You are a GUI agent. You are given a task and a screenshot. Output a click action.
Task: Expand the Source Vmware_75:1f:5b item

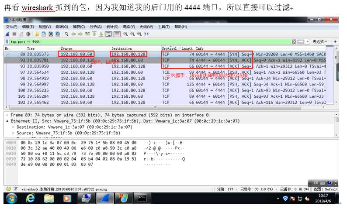pyautogui.click(x=13, y=133)
